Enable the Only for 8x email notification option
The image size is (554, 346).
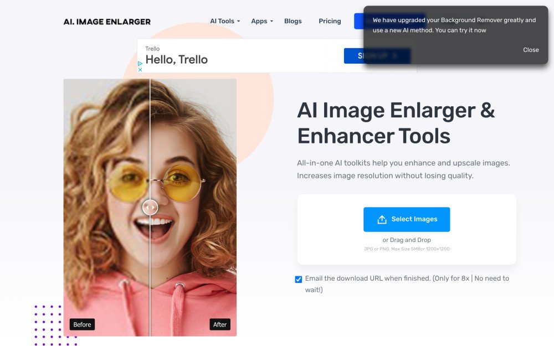click(x=298, y=278)
